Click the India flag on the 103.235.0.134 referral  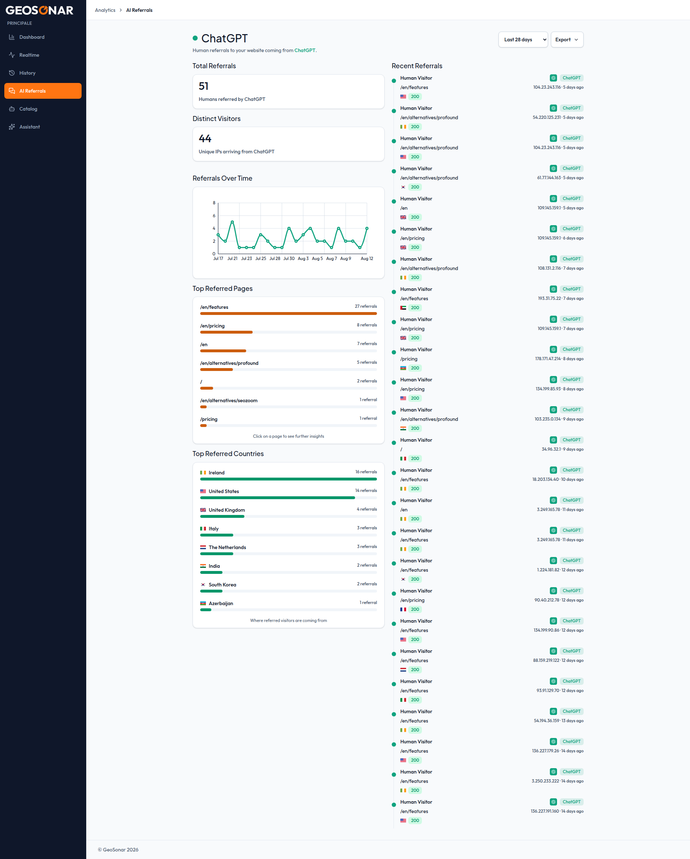[403, 428]
